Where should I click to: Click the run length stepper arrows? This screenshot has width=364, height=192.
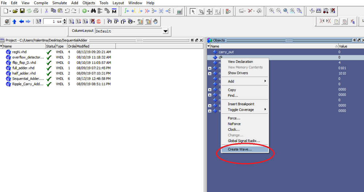click(65, 22)
